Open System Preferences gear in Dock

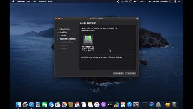coord(136,105)
